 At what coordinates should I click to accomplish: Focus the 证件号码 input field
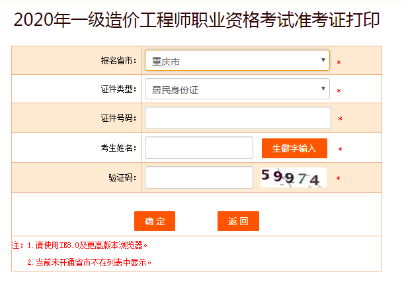point(237,119)
